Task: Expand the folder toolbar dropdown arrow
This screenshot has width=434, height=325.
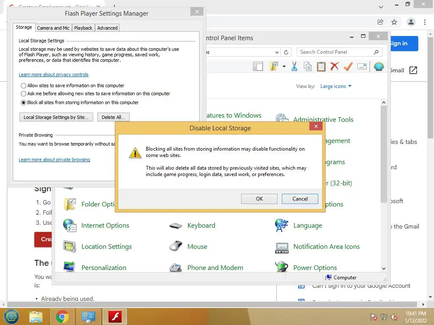Action: 284,66
